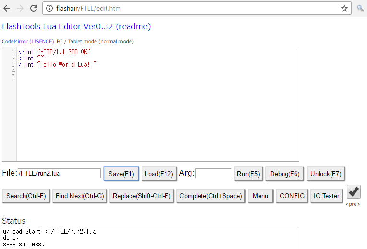Click the Arg input field
This screenshot has width=367, height=249.
pos(213,174)
